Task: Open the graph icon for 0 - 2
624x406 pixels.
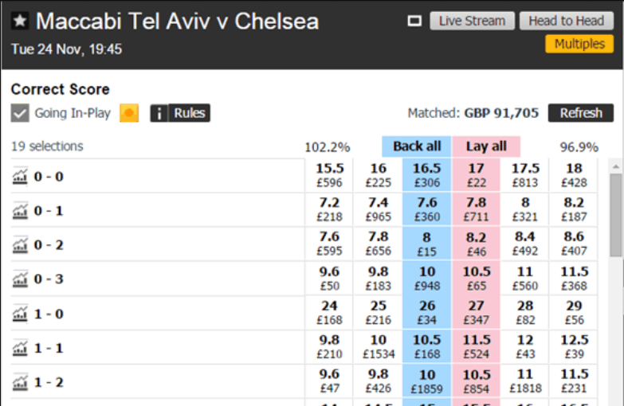Action: tap(20, 245)
